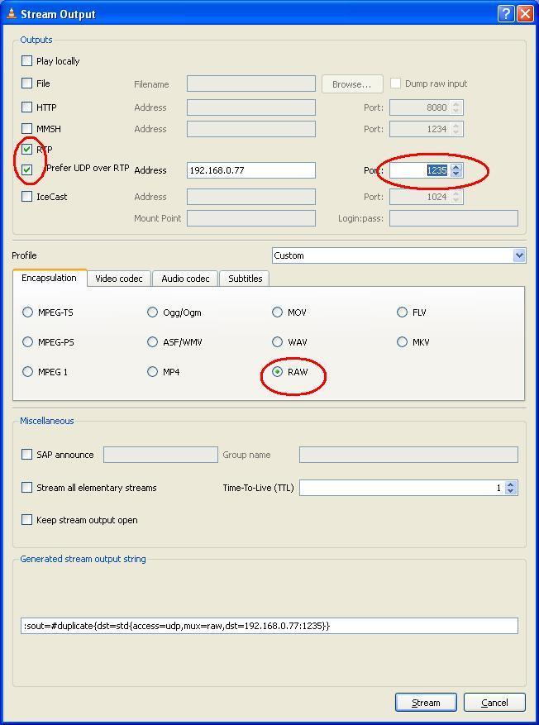This screenshot has height=725, width=539.
Task: Enable the File output checkbox
Action: [x=26, y=83]
